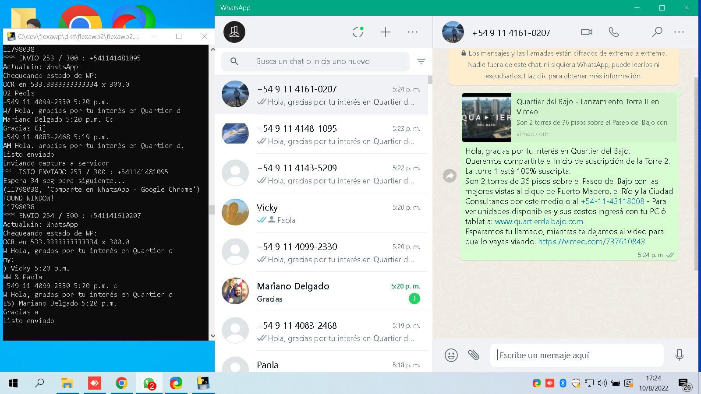
Task: Click the network tray icon
Action: click(589, 383)
